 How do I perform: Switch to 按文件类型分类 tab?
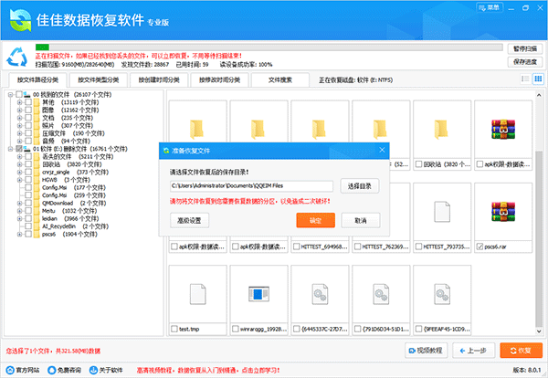[99, 80]
